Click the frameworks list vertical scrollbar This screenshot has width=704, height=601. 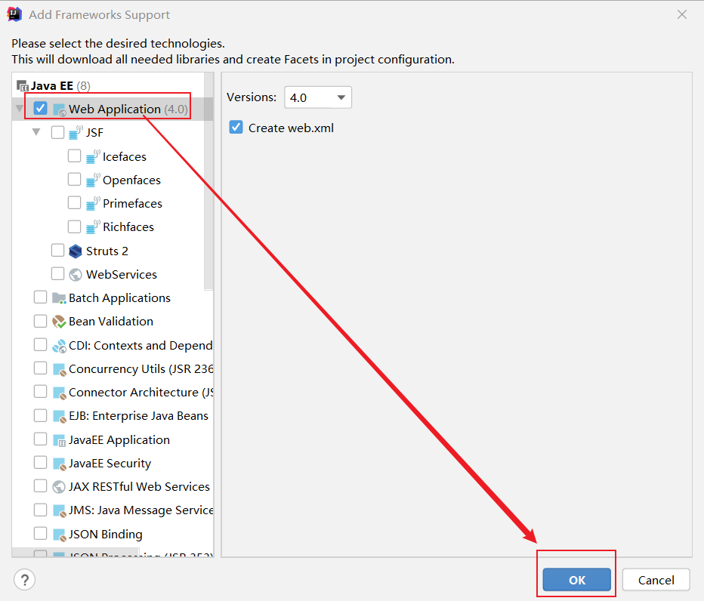coord(208,181)
